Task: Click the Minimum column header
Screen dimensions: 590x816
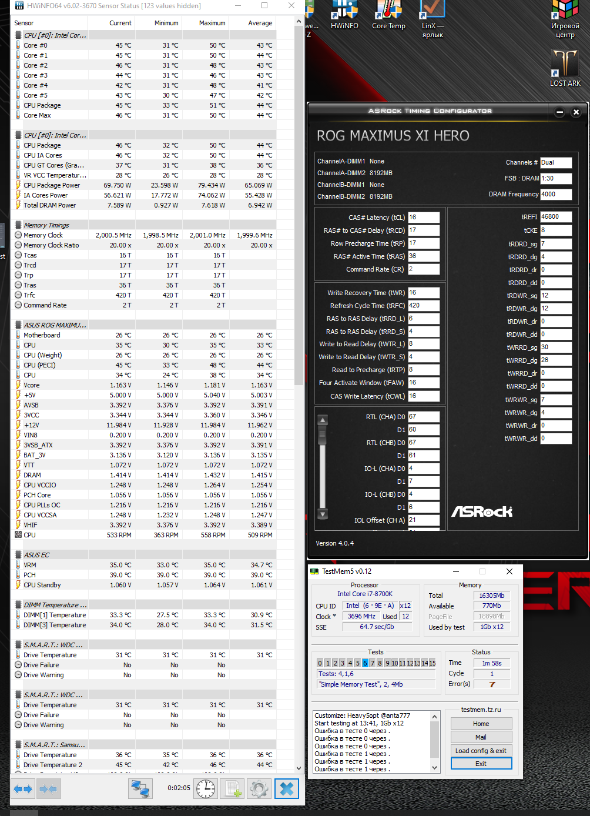Action: tap(159, 23)
